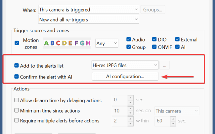215x134 pixels.
Task: Select motion zone E letter icon
Action: tap(70, 43)
